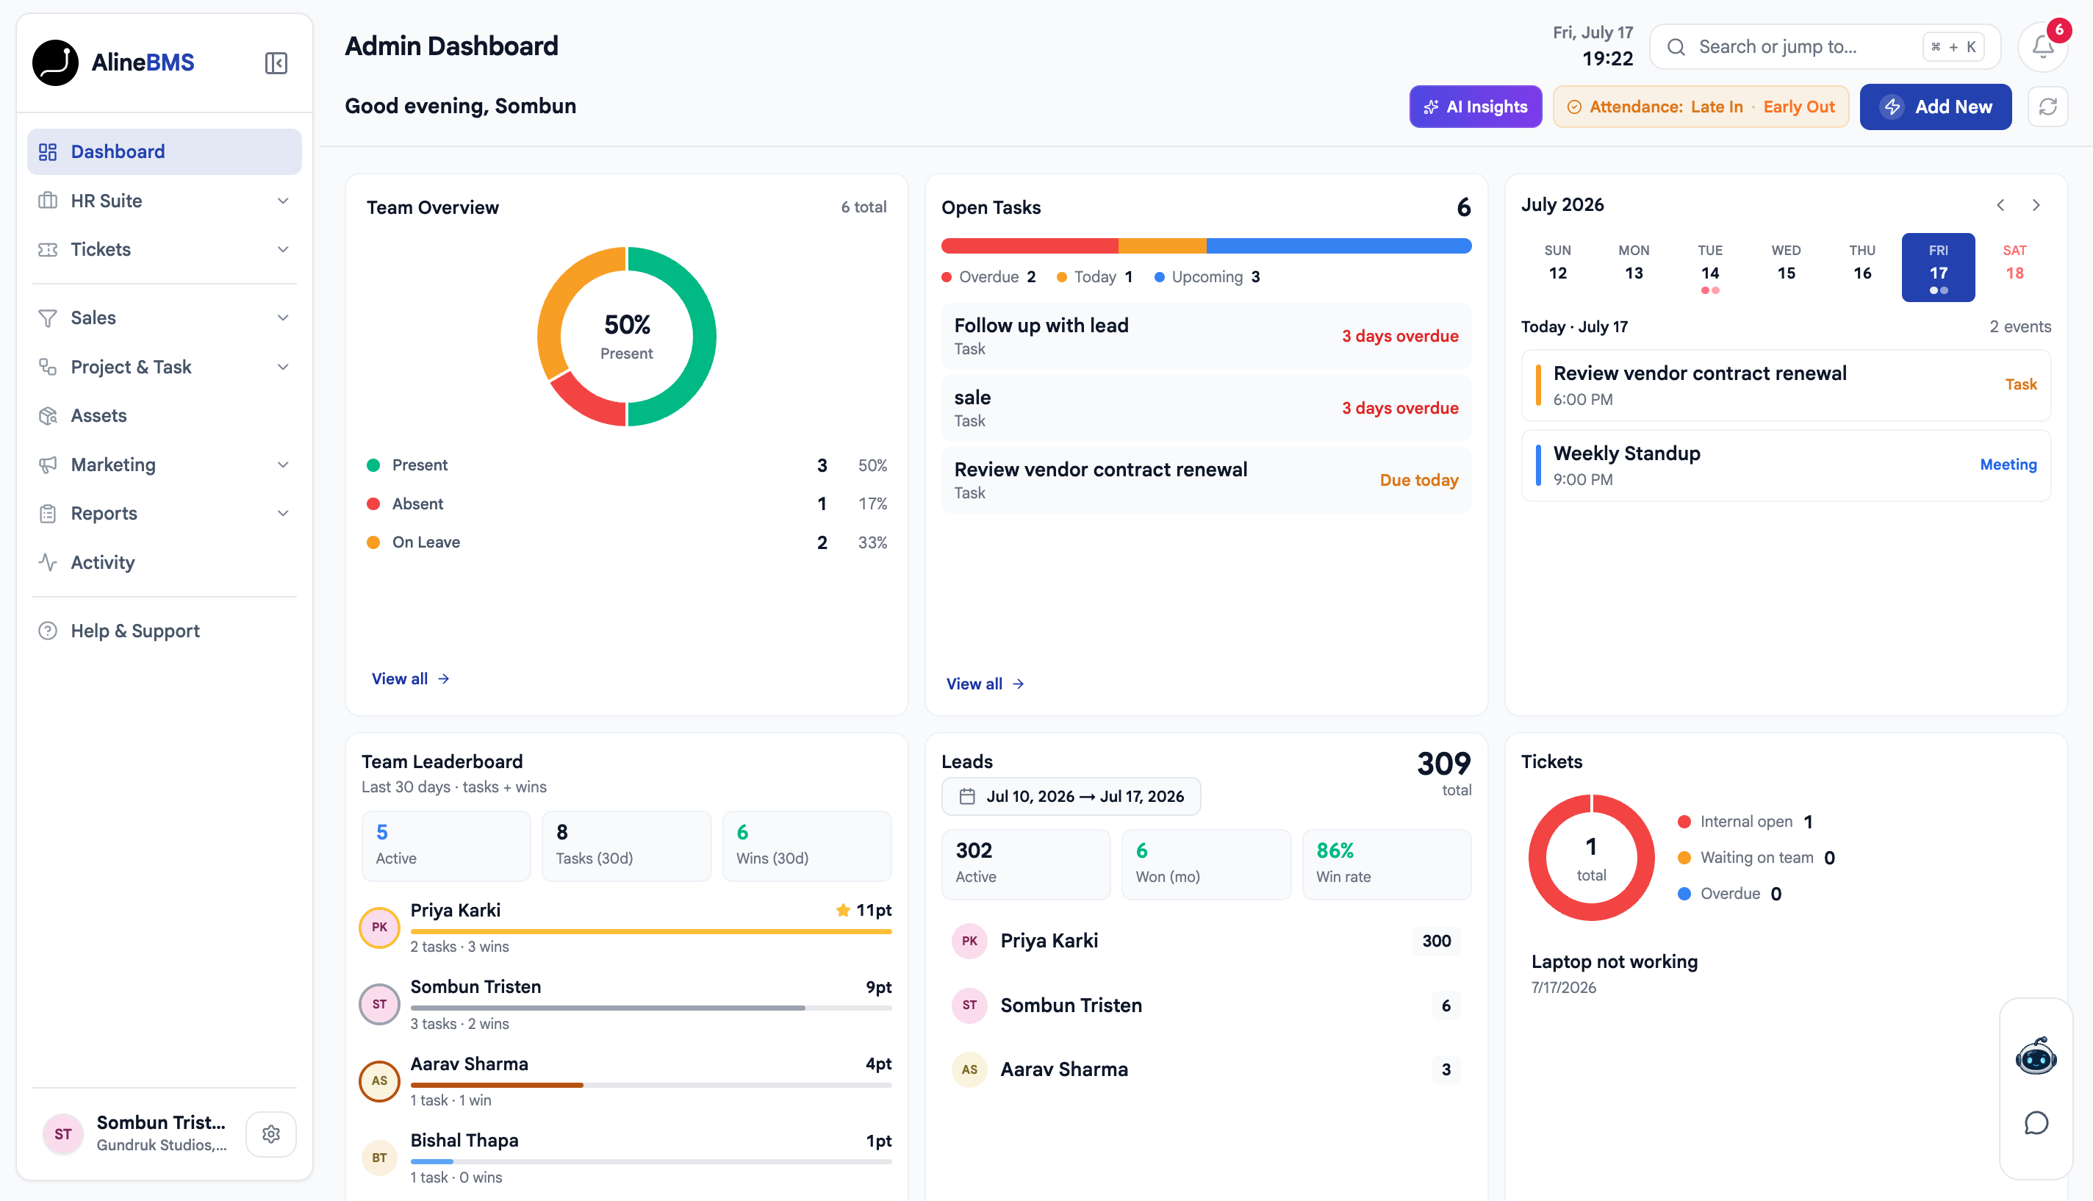The height and width of the screenshot is (1201, 2093).
Task: Click the Reports clipboard icon
Action: point(48,514)
